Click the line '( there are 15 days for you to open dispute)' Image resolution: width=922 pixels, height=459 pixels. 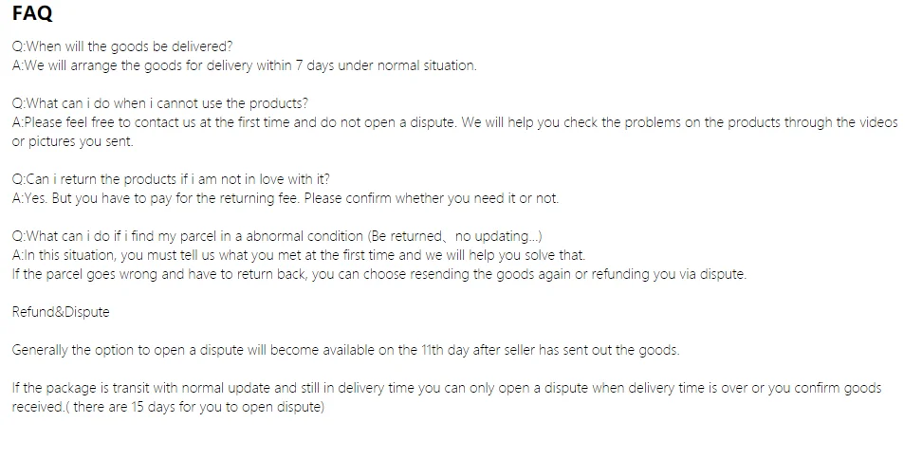[194, 407]
